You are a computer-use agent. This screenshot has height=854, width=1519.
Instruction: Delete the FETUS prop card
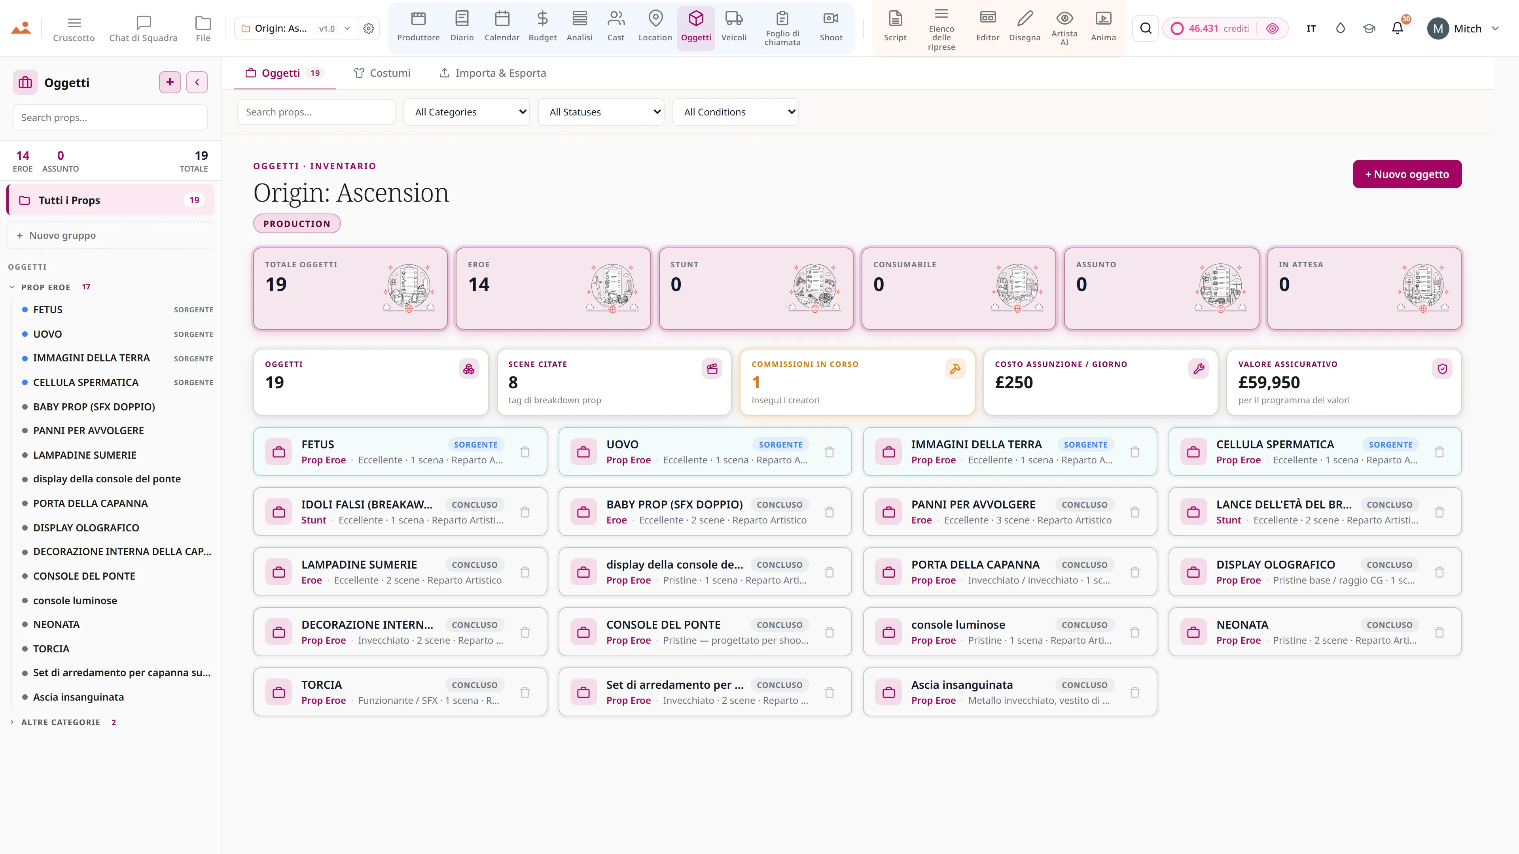[525, 452]
